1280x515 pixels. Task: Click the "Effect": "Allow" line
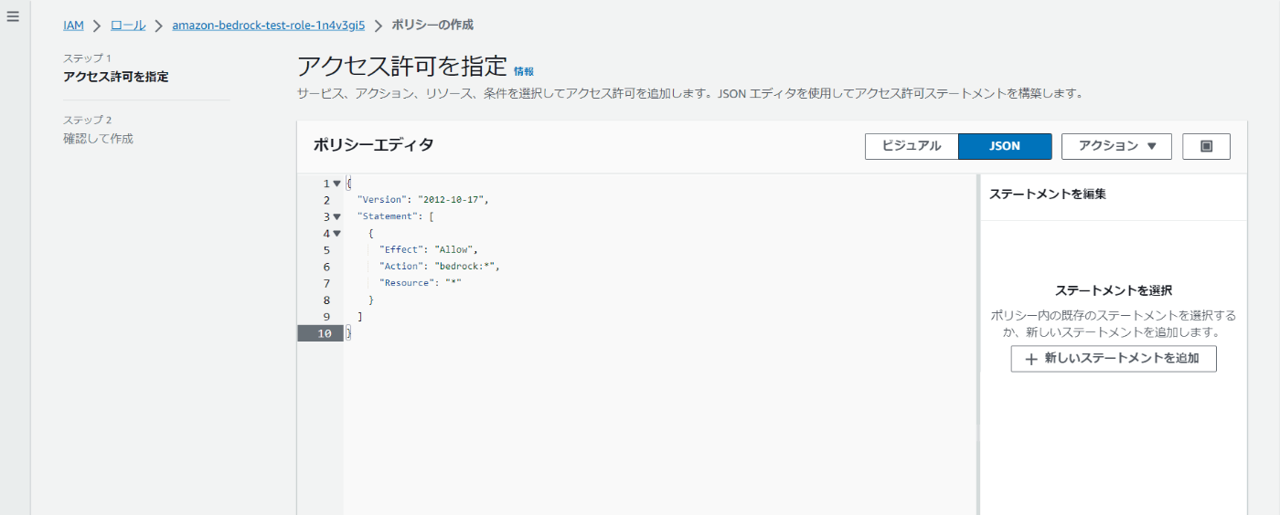[x=429, y=249]
